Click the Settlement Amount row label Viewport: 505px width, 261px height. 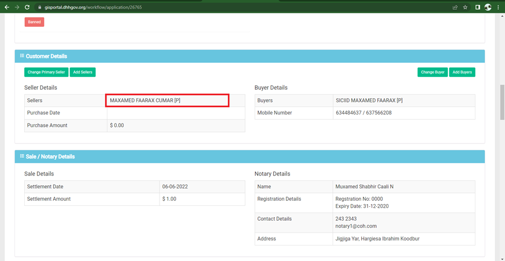49,199
